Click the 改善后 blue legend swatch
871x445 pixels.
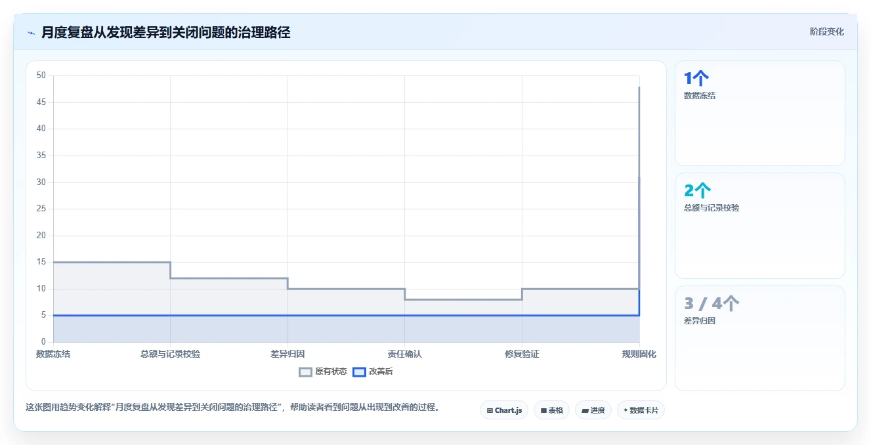point(359,371)
